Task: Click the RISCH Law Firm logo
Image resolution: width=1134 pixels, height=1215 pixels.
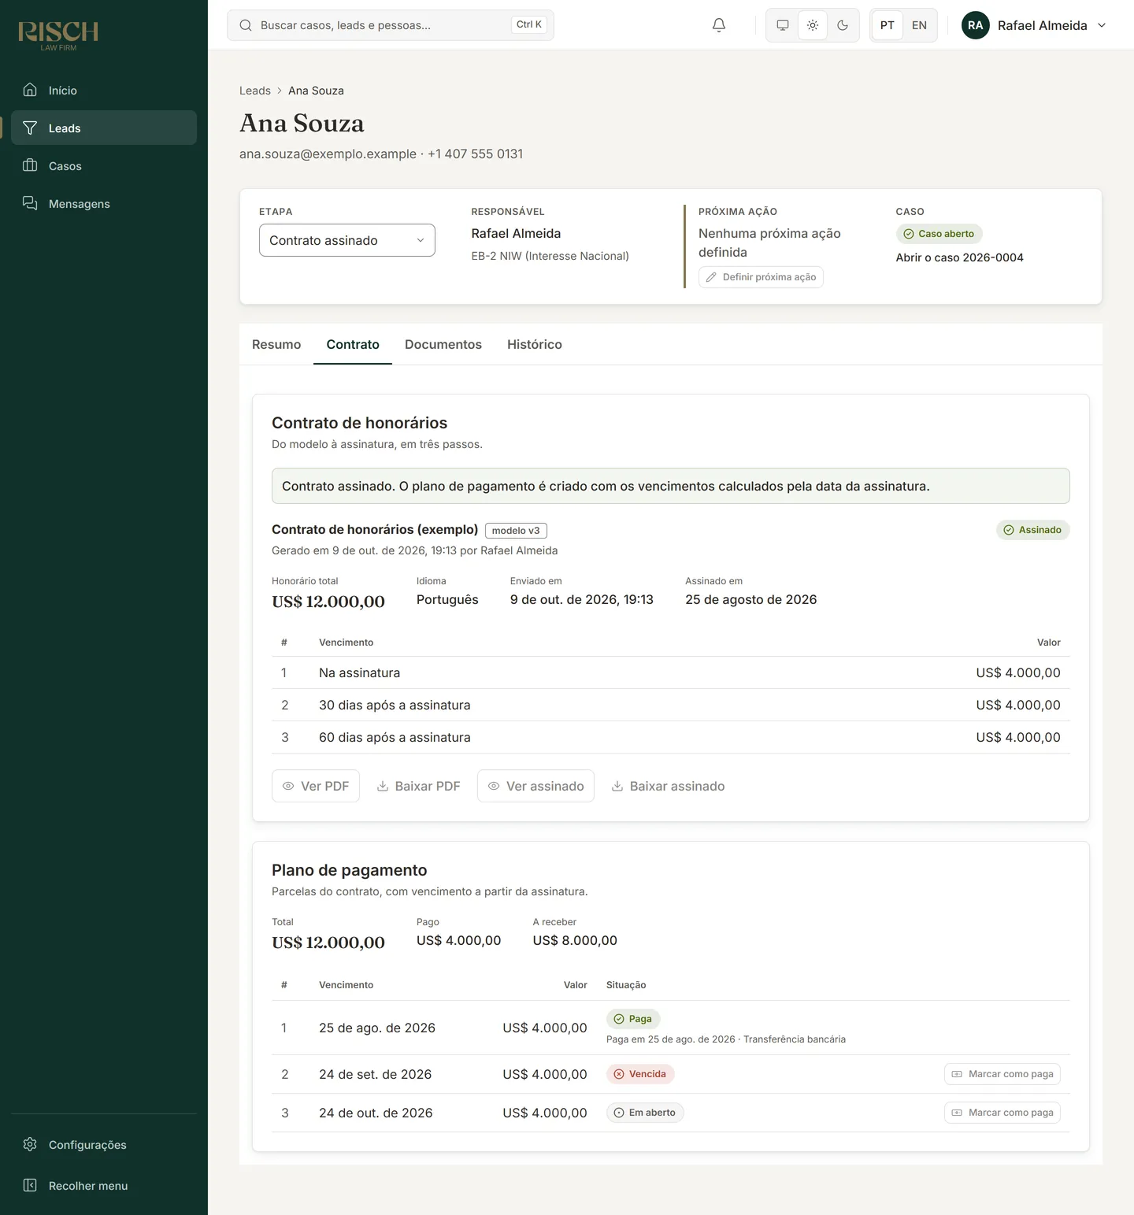Action: 58,35
